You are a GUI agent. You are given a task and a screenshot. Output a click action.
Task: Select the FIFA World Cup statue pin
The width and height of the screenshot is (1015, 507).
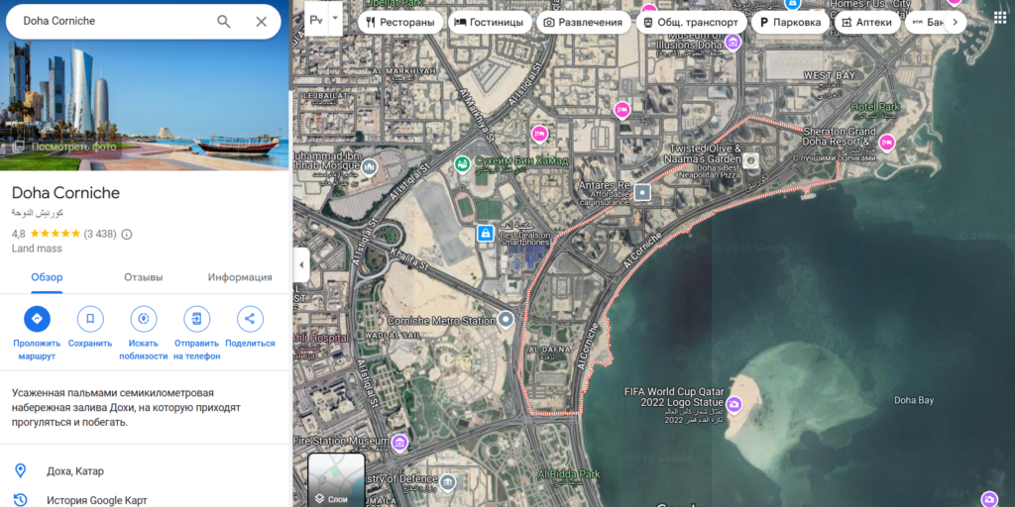[733, 404]
